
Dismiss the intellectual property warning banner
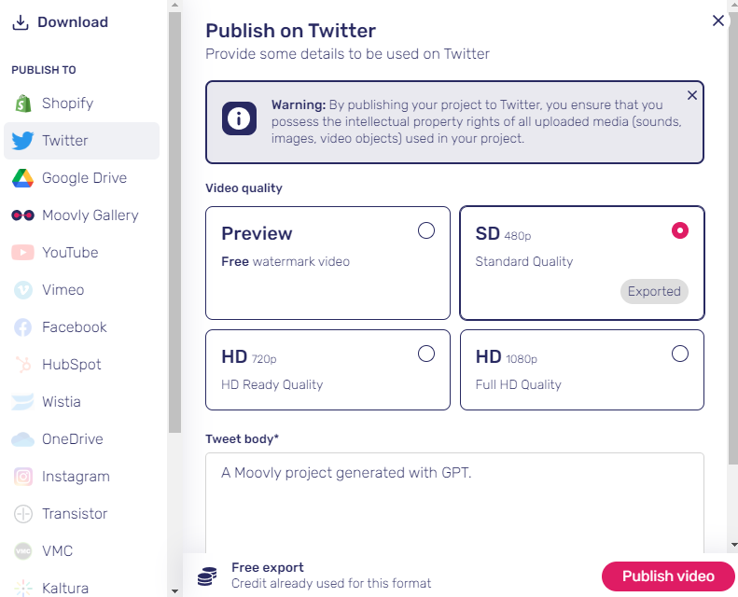click(692, 95)
